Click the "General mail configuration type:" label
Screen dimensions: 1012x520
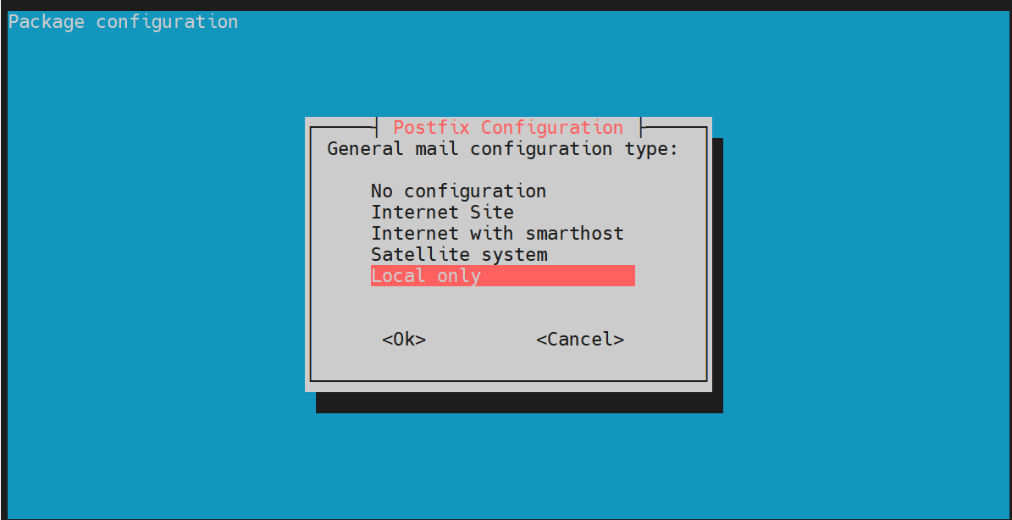(503, 149)
